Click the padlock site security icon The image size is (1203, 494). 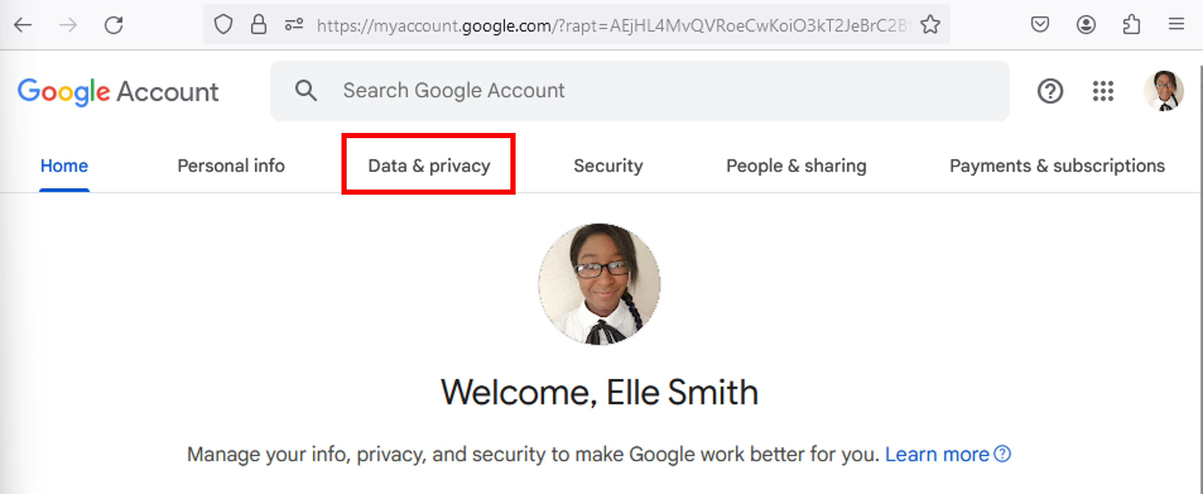[x=259, y=25]
